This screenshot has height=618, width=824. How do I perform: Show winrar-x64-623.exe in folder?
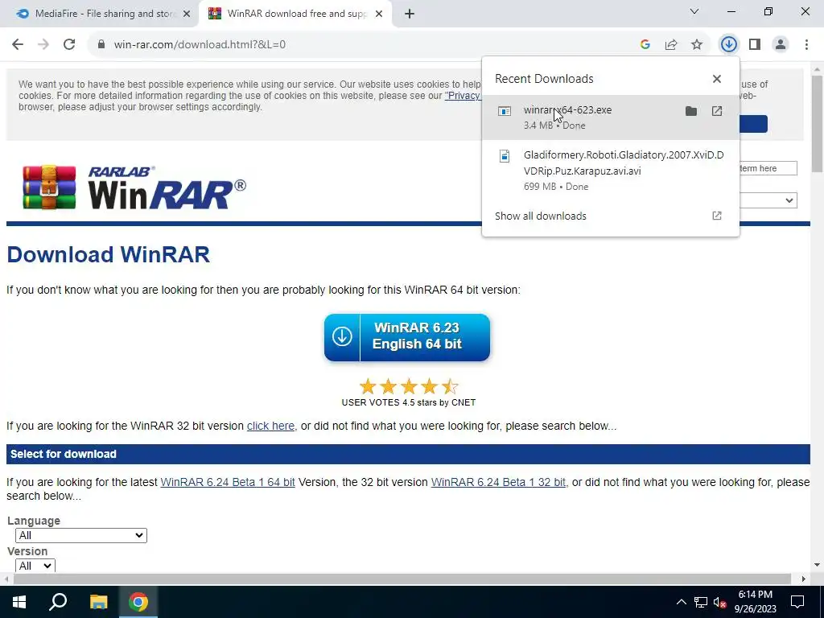pos(691,111)
